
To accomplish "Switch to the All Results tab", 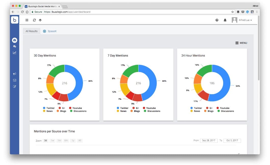I will point(31,31).
